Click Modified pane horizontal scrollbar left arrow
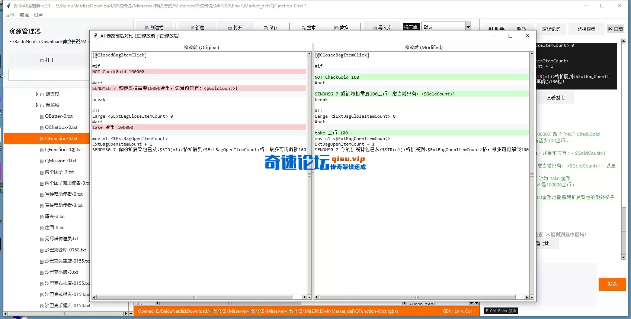Image resolution: width=631 pixels, height=319 pixels. pos(316,297)
